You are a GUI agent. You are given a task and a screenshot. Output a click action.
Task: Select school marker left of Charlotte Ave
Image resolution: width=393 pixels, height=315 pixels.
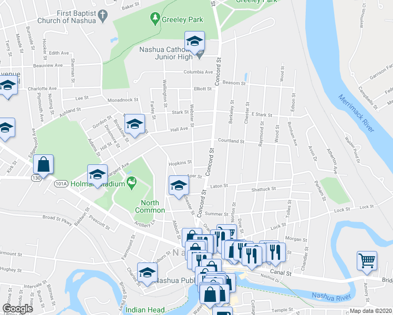pyautogui.click(x=8, y=87)
